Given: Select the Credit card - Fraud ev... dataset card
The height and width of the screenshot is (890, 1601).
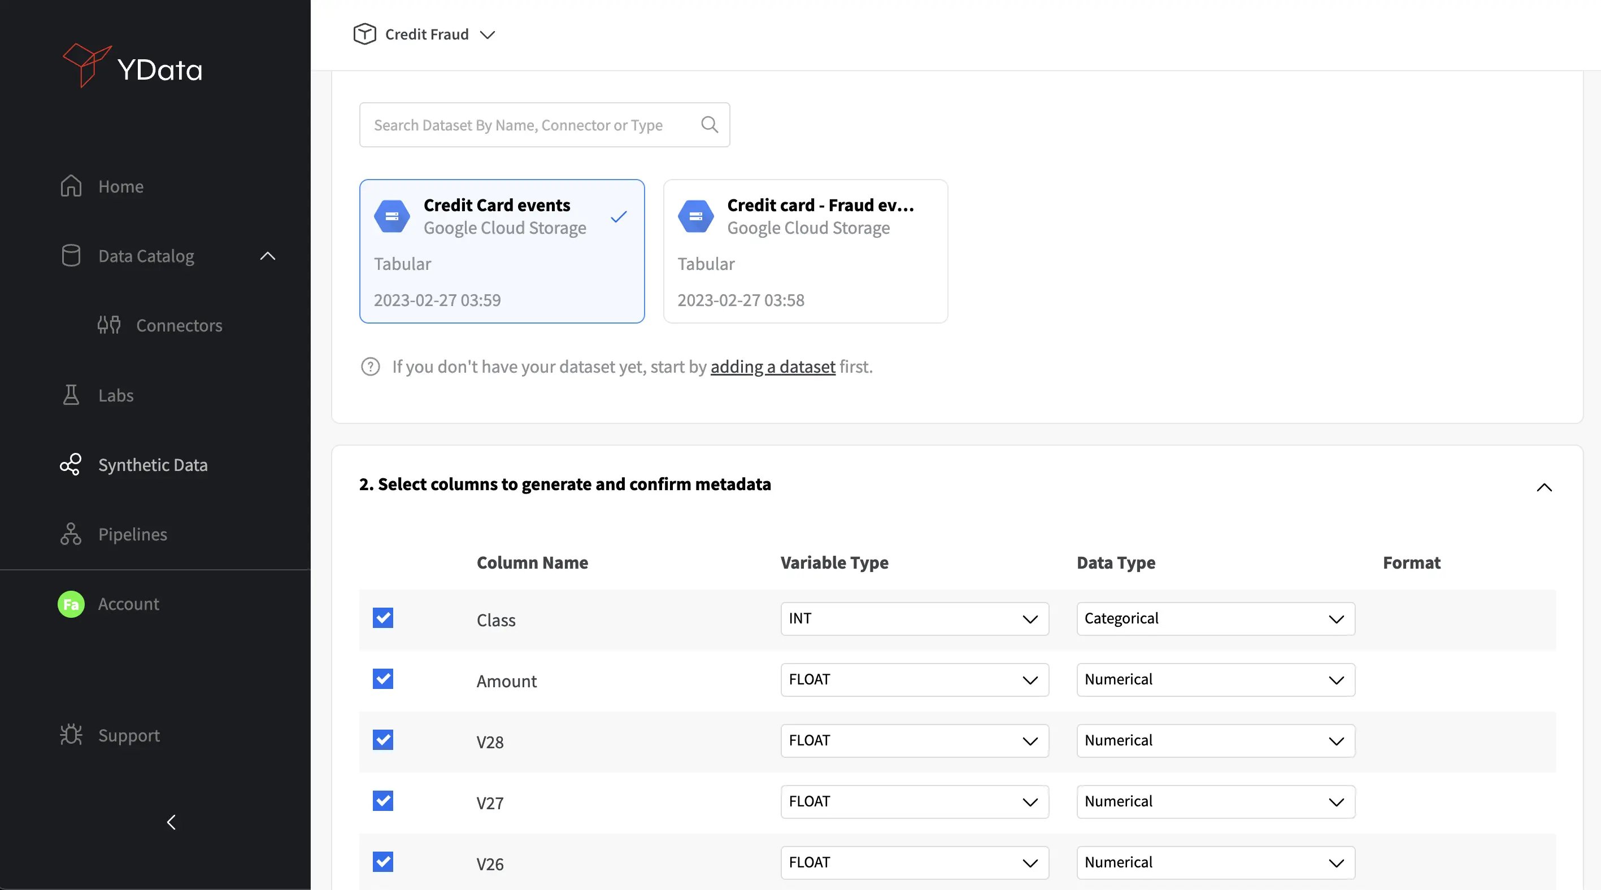Looking at the screenshot, I should tap(806, 251).
